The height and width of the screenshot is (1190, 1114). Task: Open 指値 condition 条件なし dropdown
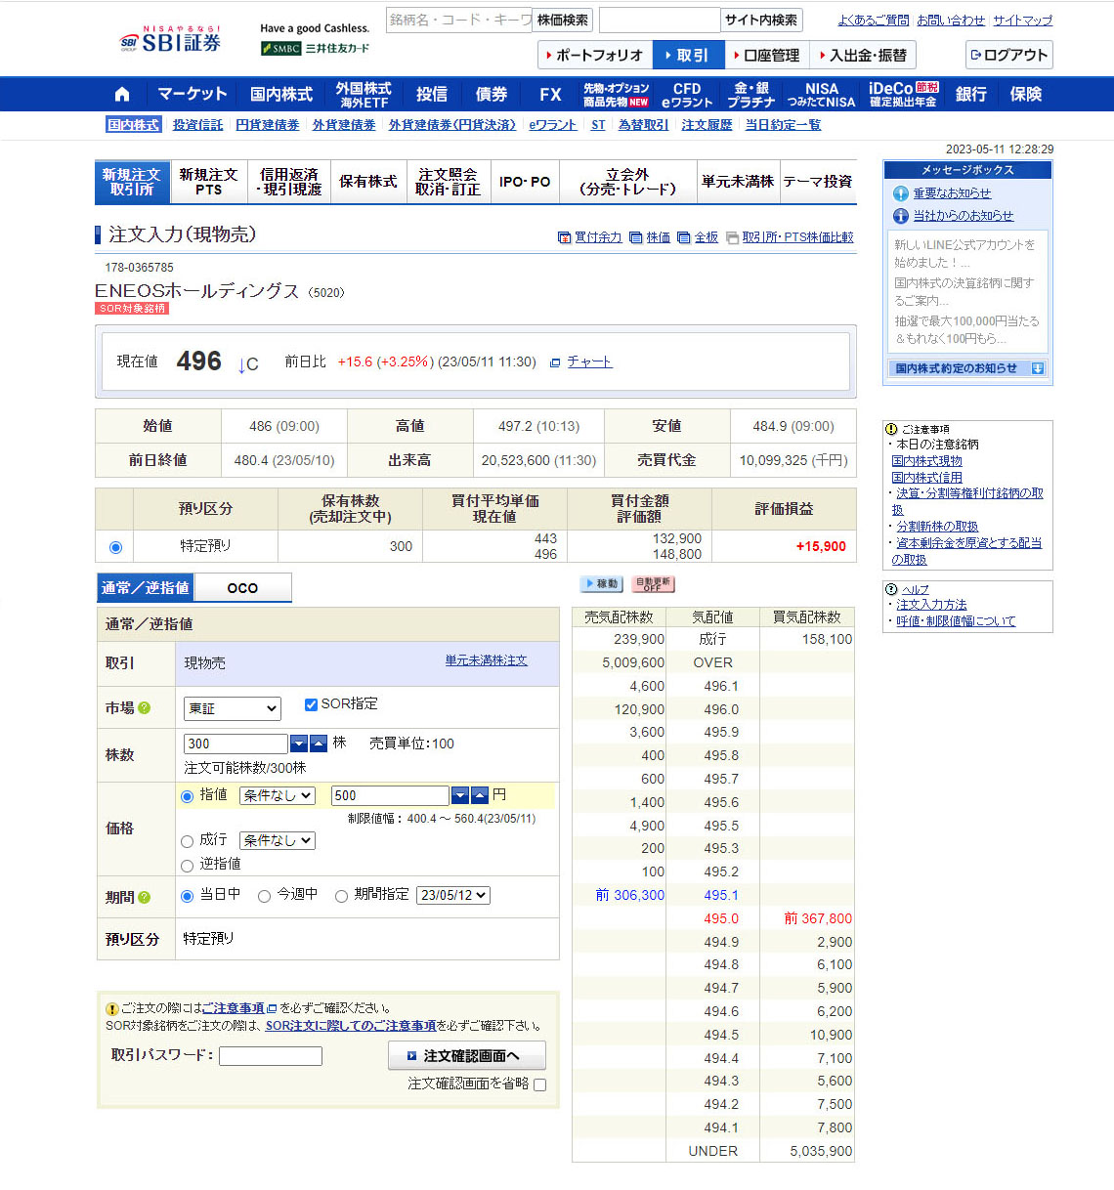click(x=278, y=796)
